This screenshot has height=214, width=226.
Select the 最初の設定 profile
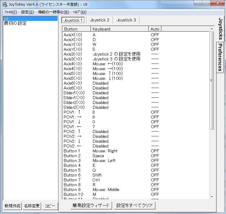30,23
